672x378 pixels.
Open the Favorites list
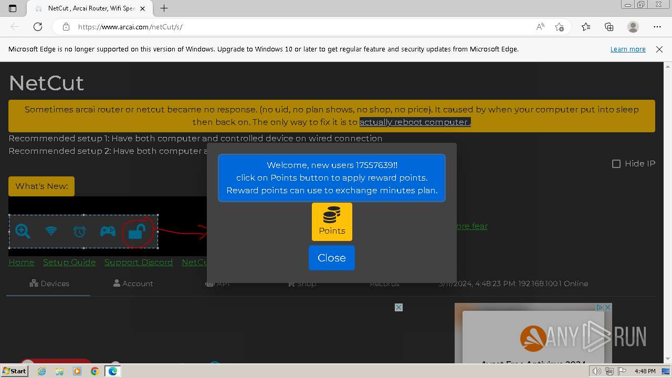pyautogui.click(x=586, y=27)
